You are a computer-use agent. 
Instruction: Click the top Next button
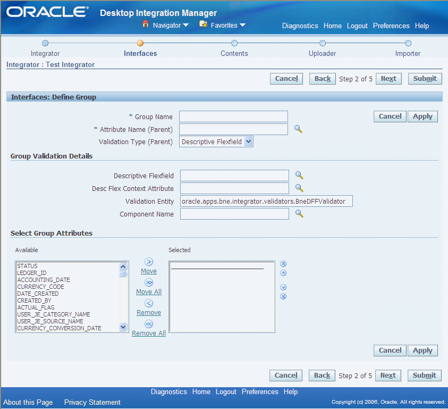click(388, 79)
